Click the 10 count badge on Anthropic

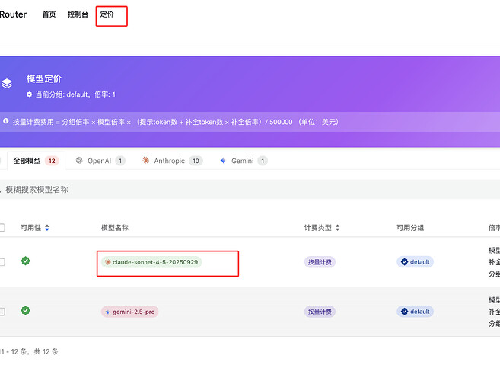click(x=196, y=161)
